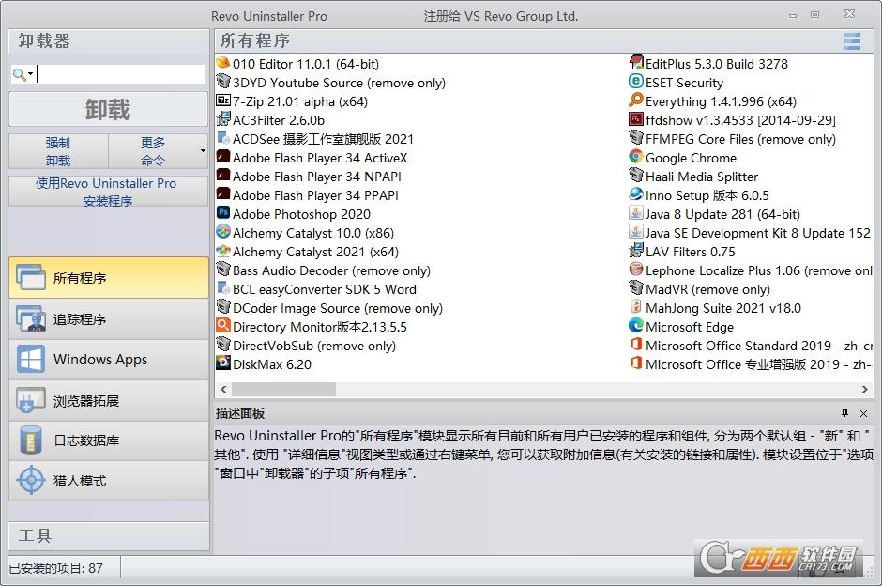Open the view options hamburger icon top right
The height and width of the screenshot is (586, 882).
[x=851, y=40]
